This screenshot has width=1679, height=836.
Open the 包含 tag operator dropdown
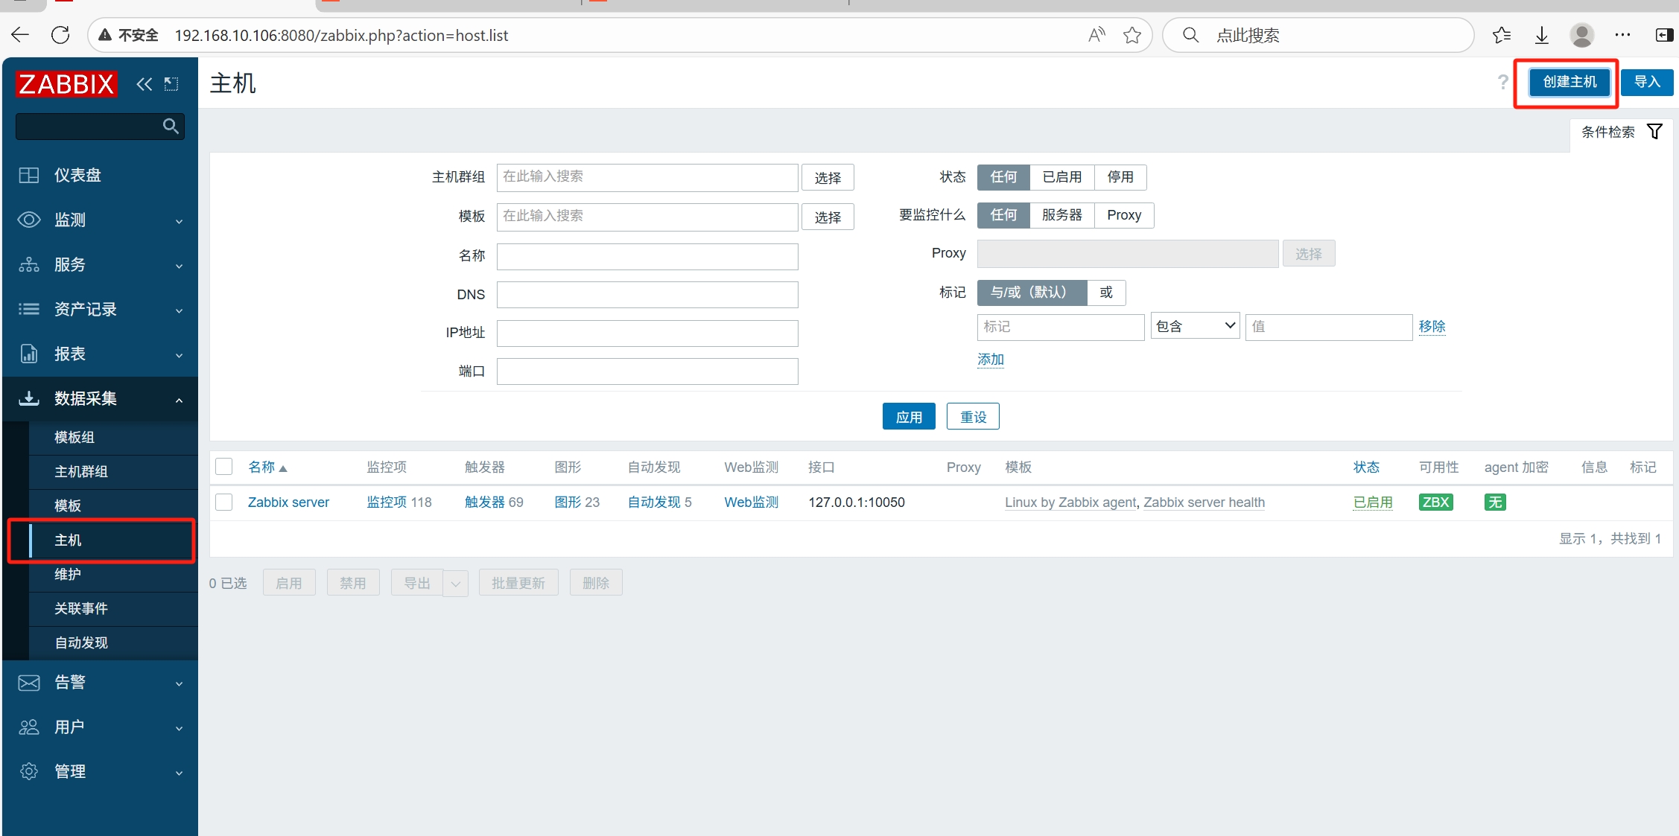(x=1196, y=326)
